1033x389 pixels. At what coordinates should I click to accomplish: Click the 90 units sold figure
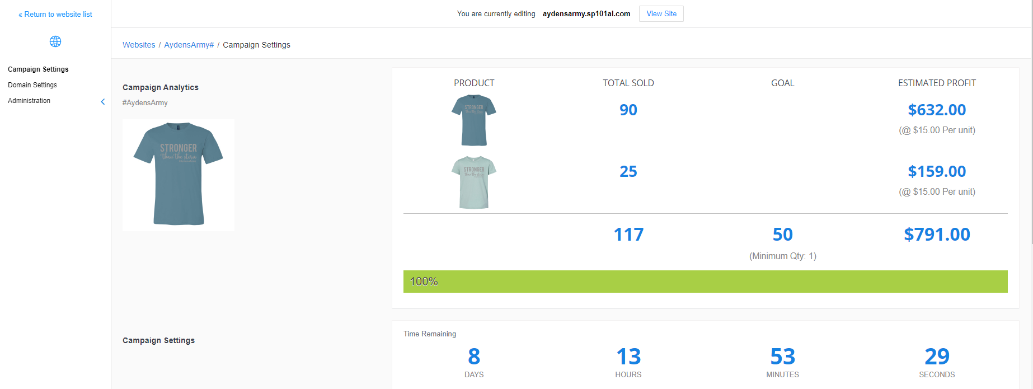(x=628, y=110)
